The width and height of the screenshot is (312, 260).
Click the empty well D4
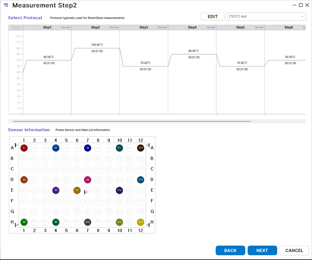point(56,180)
